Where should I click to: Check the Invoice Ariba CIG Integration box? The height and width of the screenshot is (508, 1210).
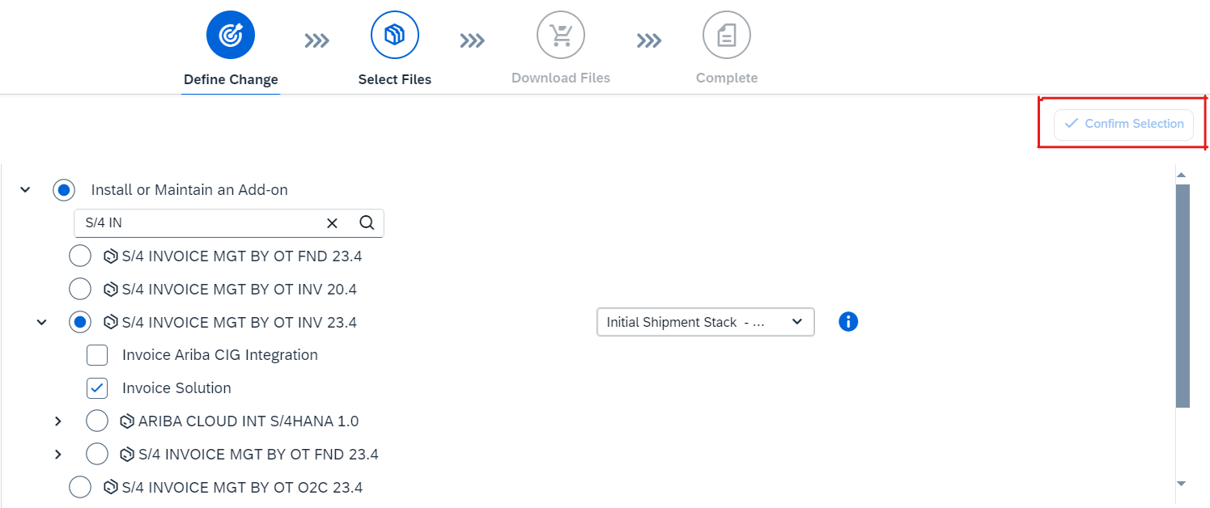pyautogui.click(x=97, y=355)
